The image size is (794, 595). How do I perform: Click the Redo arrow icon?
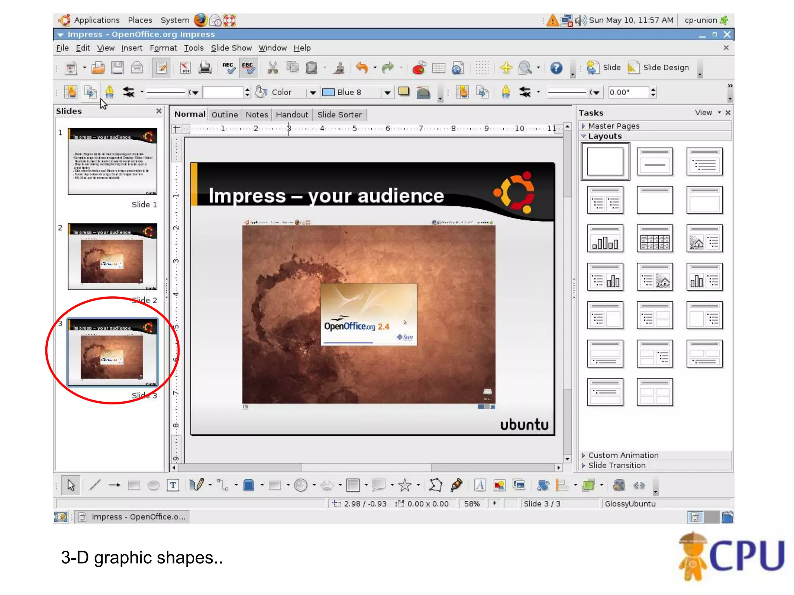click(x=387, y=68)
